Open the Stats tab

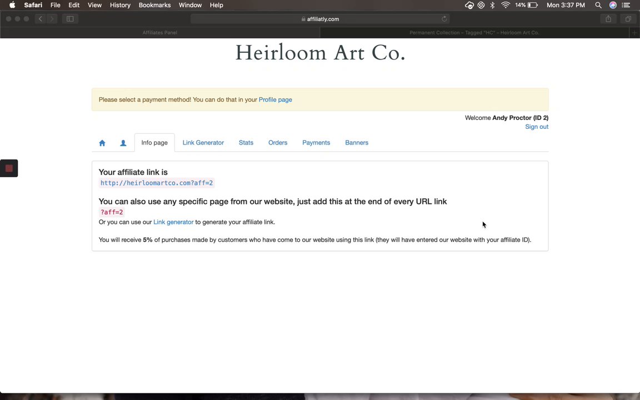coord(246,142)
